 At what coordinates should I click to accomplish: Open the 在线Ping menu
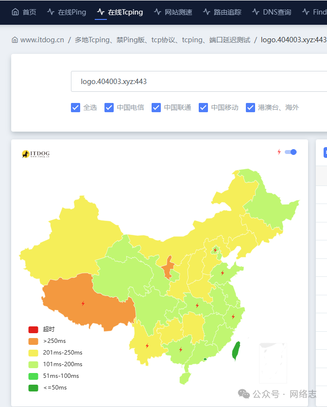pos(67,12)
